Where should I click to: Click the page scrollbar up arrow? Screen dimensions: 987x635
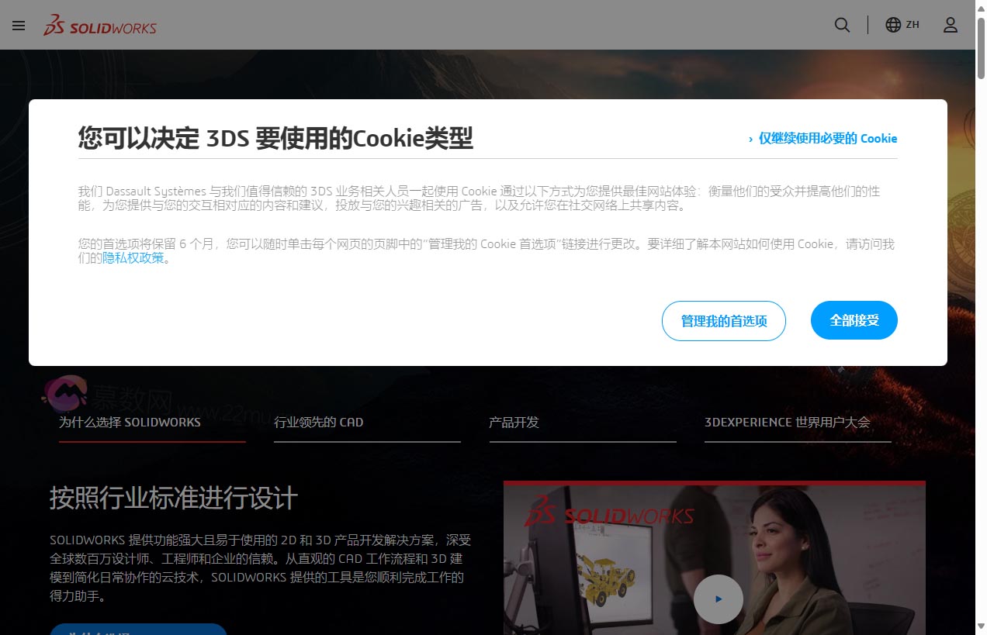tap(981, 9)
